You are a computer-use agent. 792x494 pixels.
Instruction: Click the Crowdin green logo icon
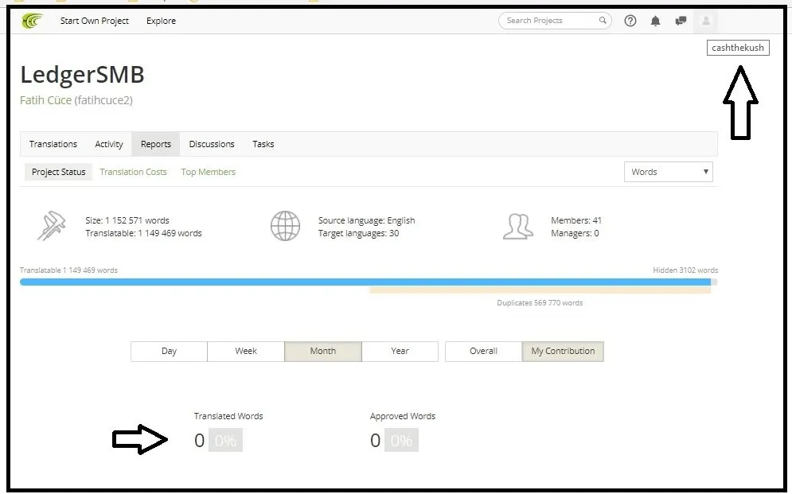[x=32, y=21]
